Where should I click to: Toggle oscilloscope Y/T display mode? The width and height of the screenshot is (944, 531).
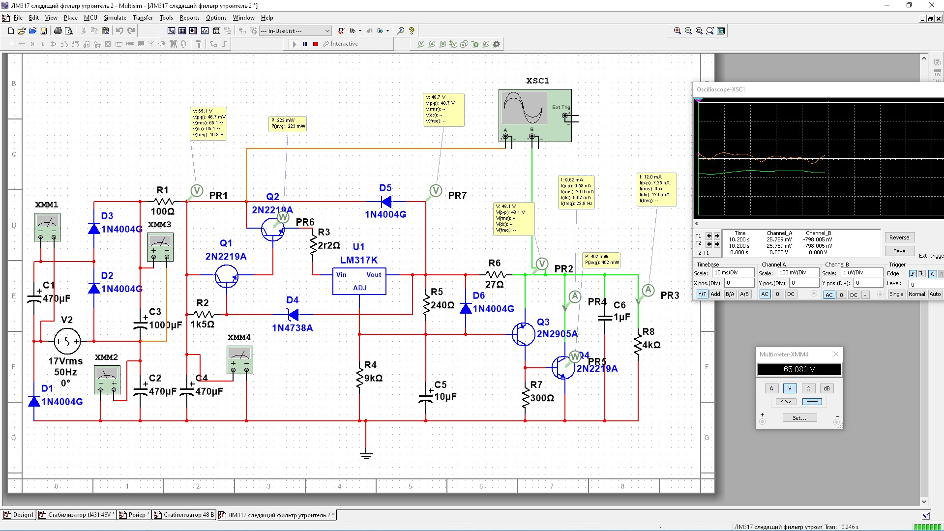pyautogui.click(x=702, y=294)
